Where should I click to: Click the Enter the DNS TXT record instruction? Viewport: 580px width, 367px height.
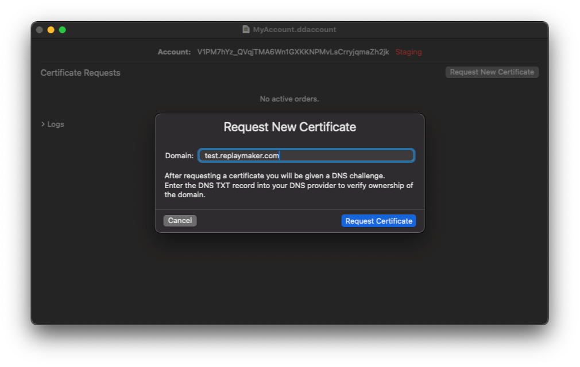click(x=288, y=186)
